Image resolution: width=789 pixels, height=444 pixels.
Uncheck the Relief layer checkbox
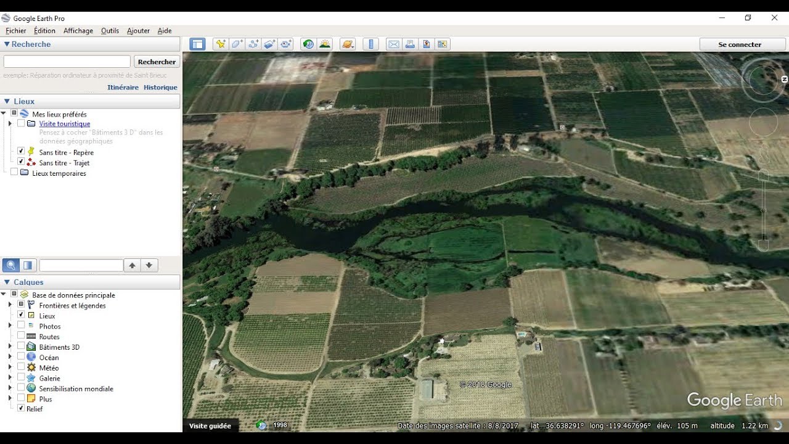(21, 408)
